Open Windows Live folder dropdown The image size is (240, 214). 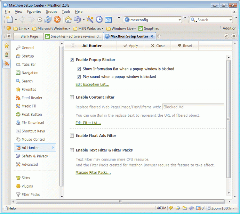(121, 28)
